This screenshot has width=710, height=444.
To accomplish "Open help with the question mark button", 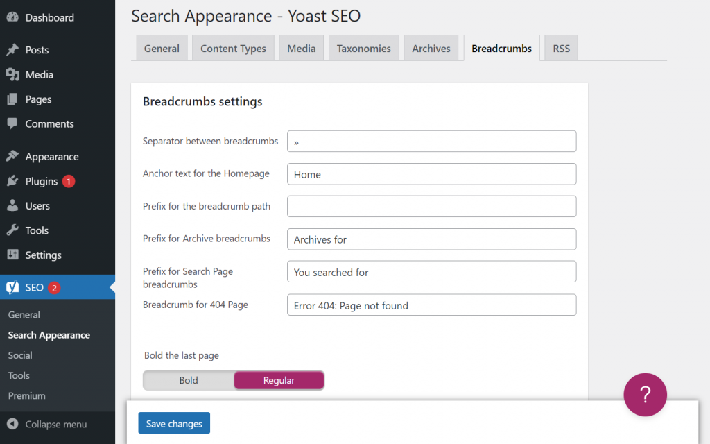I will click(x=645, y=395).
